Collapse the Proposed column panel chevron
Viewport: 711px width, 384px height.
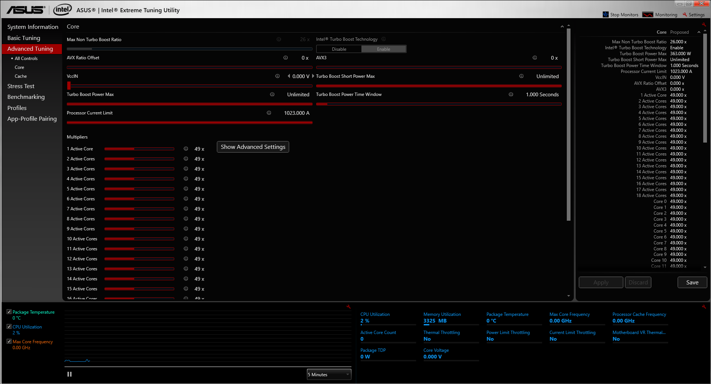(x=699, y=32)
